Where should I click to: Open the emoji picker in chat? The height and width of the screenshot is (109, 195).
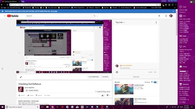(x=117, y=72)
